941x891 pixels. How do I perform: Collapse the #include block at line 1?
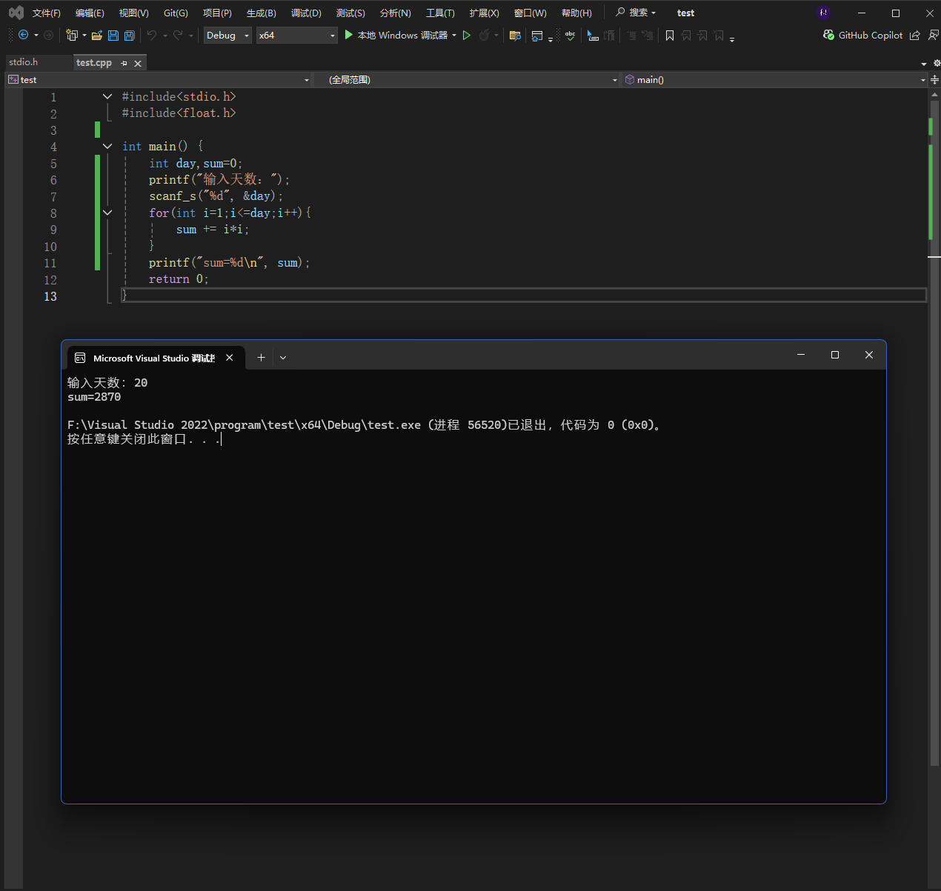pos(107,96)
